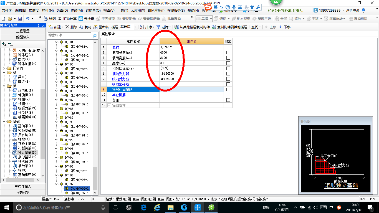Click the search magnifier next to 搜索构件
Image resolution: width=379 pixels, height=213 pixels.
tap(95, 36)
